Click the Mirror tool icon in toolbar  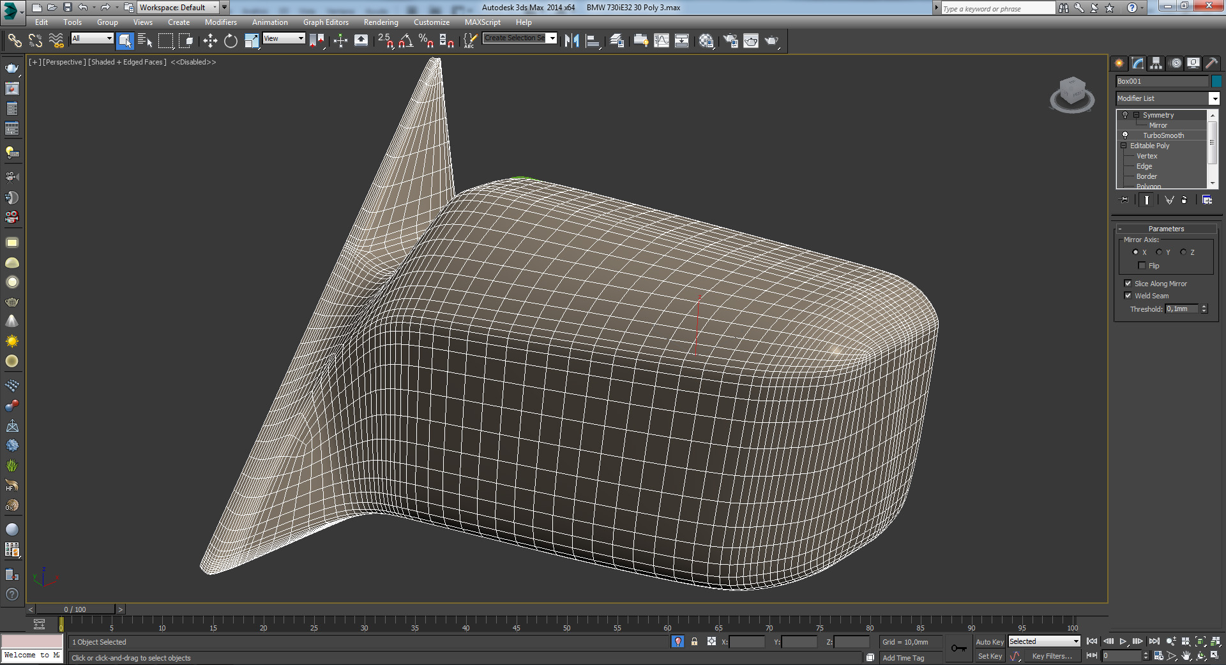571,41
